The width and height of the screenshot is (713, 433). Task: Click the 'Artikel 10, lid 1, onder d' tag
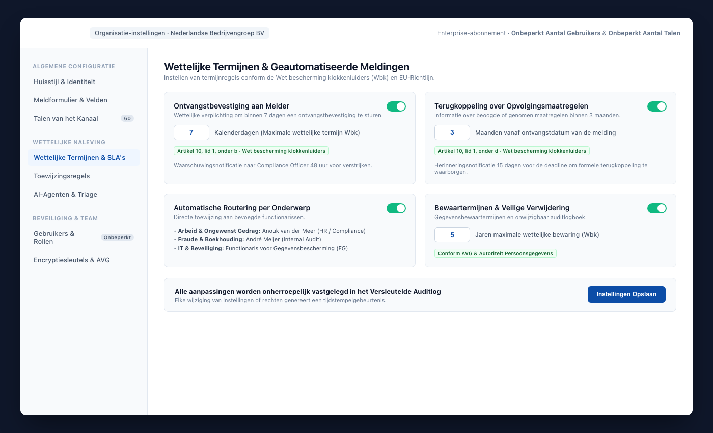[x=512, y=151]
